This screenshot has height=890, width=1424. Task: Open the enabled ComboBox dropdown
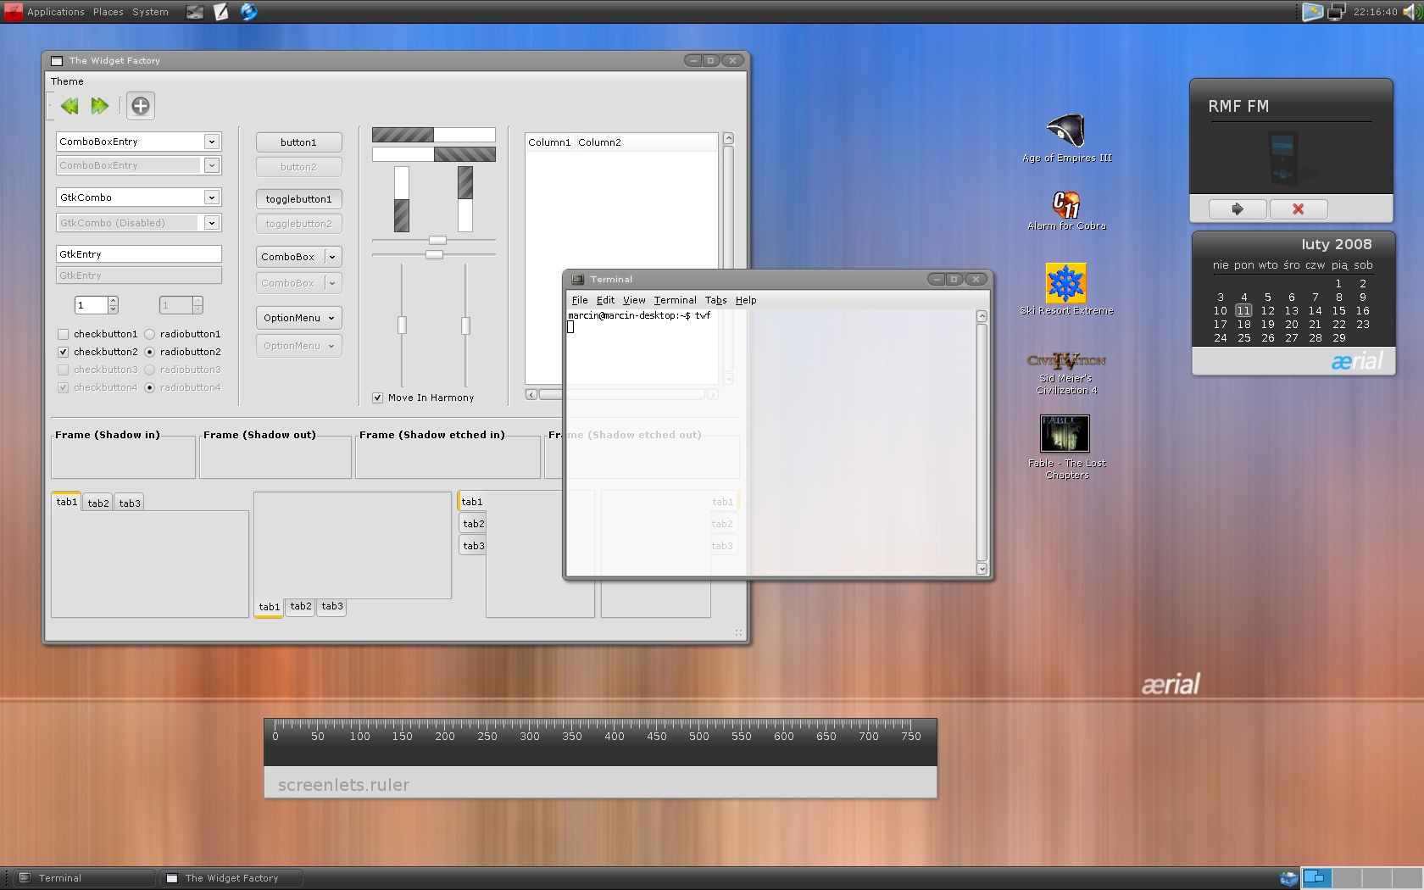click(298, 257)
